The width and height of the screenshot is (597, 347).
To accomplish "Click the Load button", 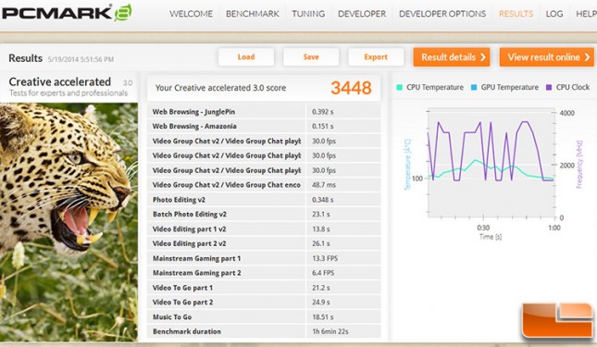I will (x=246, y=57).
